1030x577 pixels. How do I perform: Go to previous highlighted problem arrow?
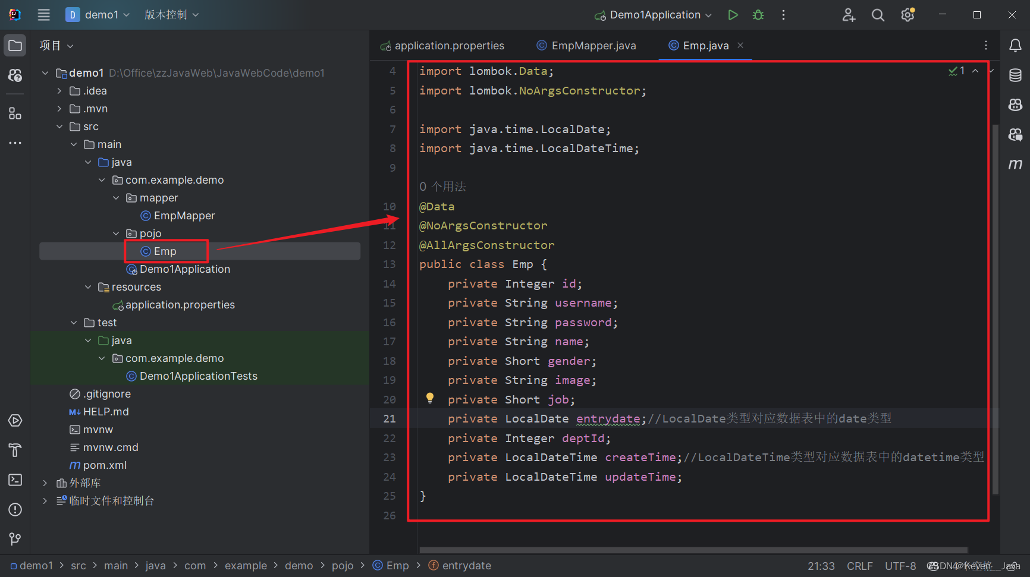tap(975, 71)
